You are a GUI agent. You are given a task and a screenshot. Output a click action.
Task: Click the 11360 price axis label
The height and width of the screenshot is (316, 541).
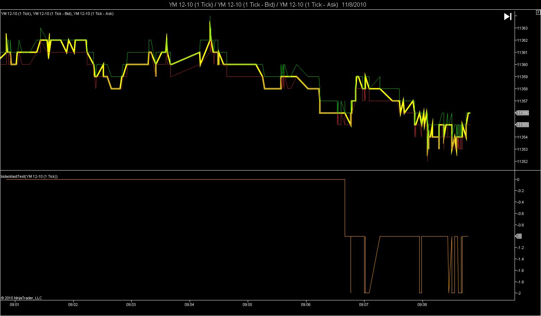coord(523,65)
